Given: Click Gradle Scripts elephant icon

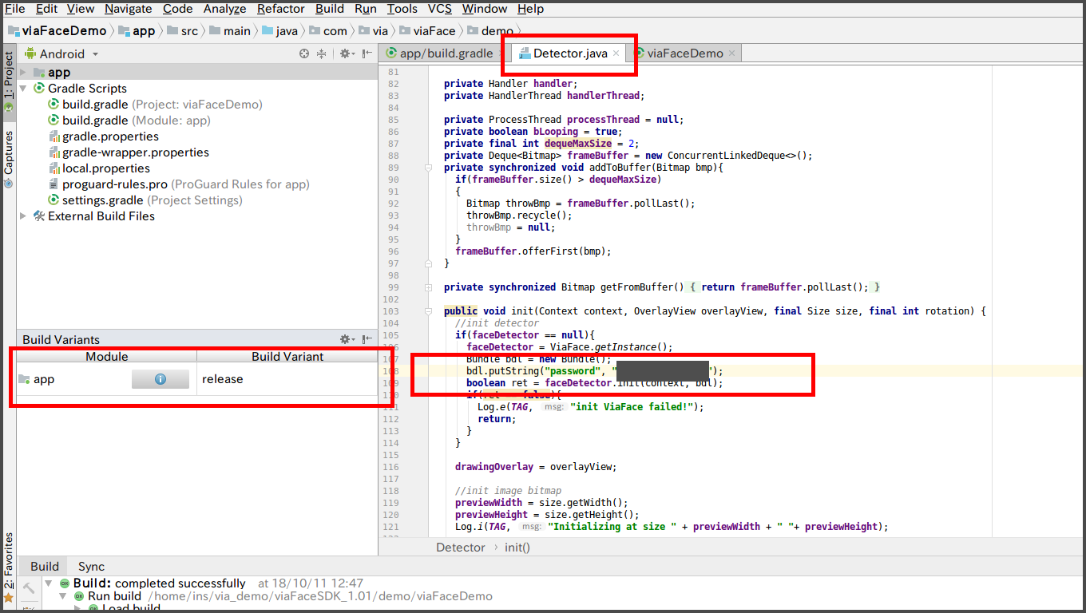Looking at the screenshot, I should 39,89.
